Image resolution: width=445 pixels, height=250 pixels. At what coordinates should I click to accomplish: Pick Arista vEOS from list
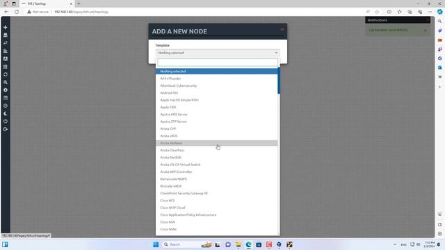[x=216, y=136]
